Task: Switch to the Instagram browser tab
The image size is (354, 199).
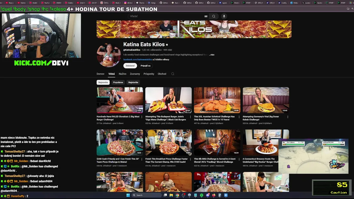Action: point(129,3)
